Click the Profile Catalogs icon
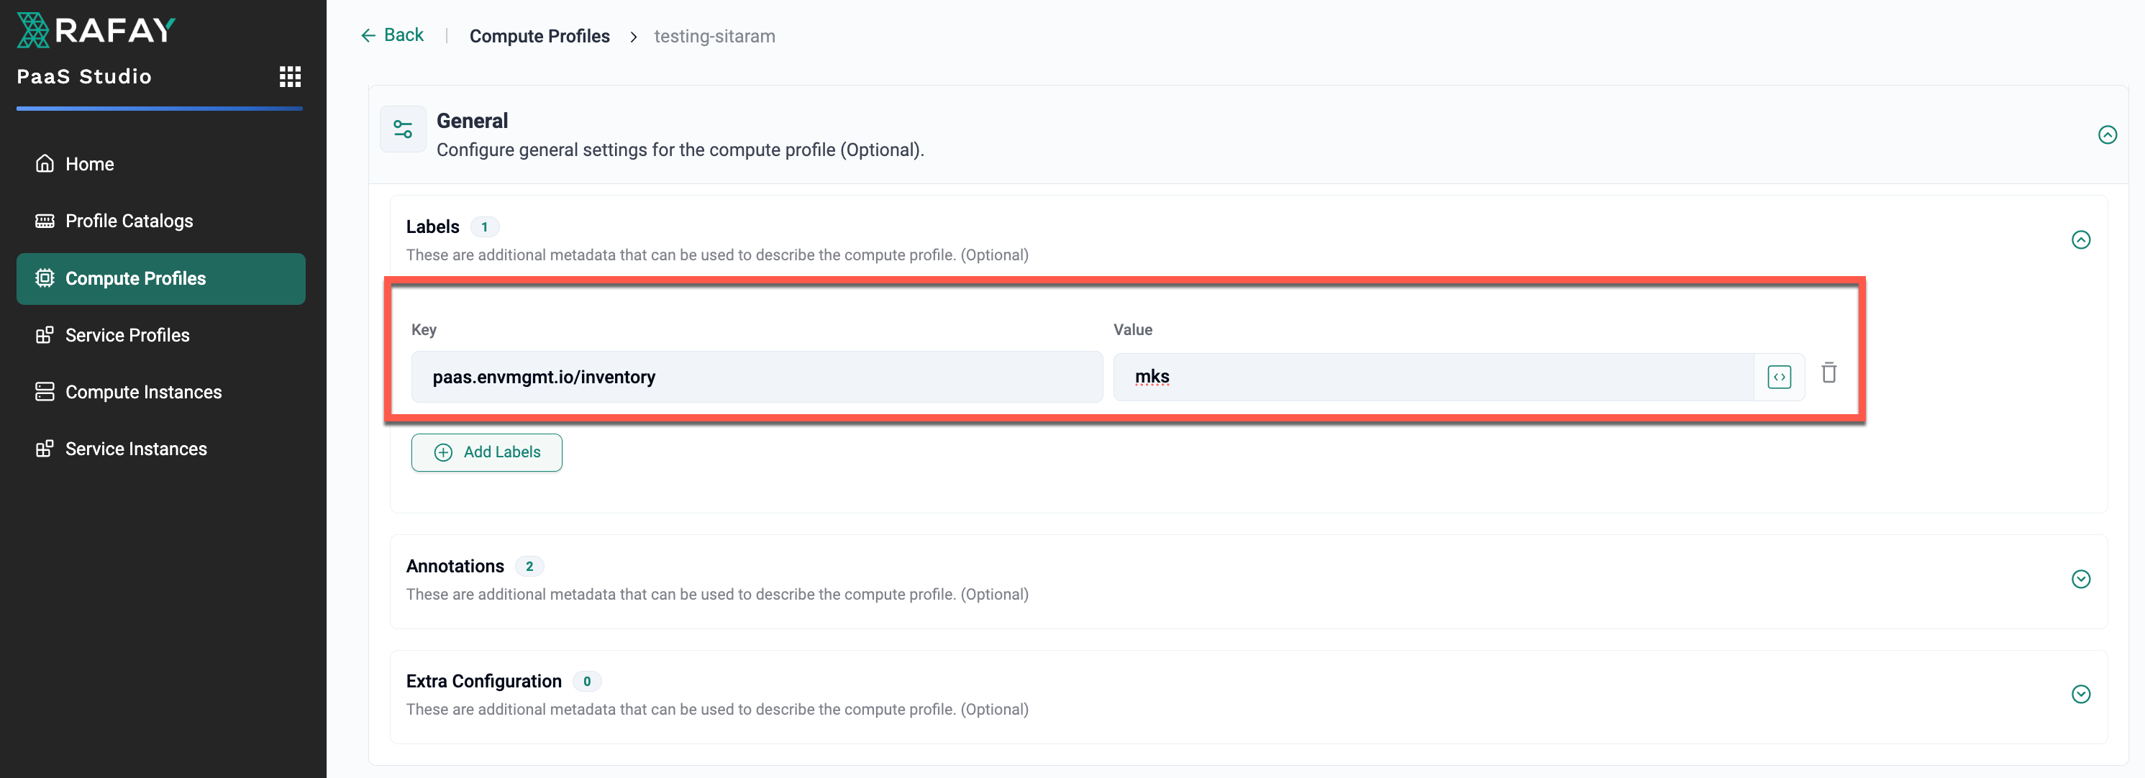 click(45, 221)
